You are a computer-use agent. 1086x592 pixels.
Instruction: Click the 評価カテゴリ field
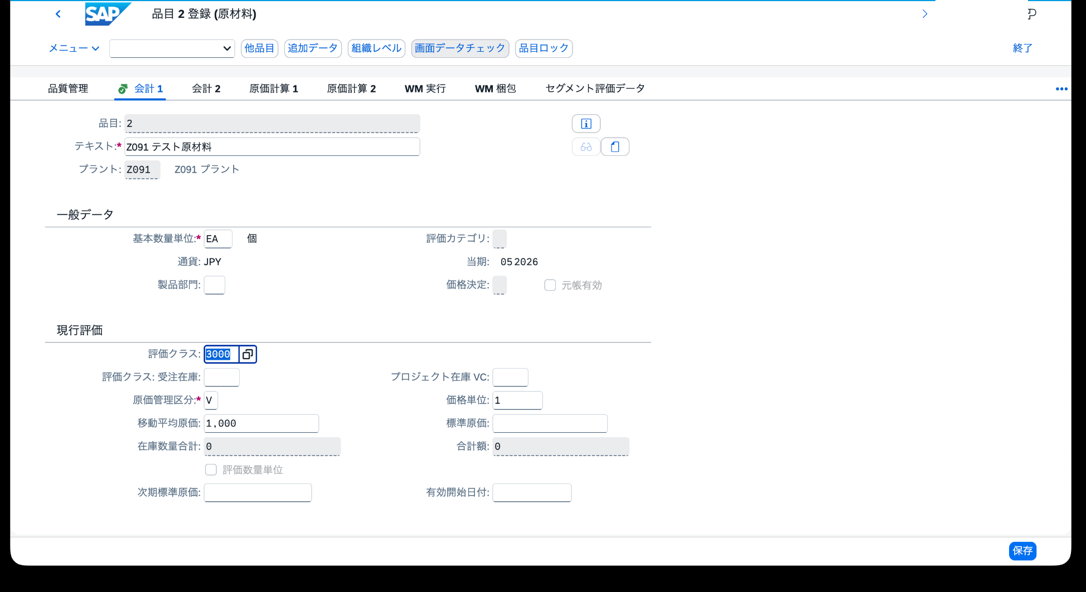coord(500,239)
